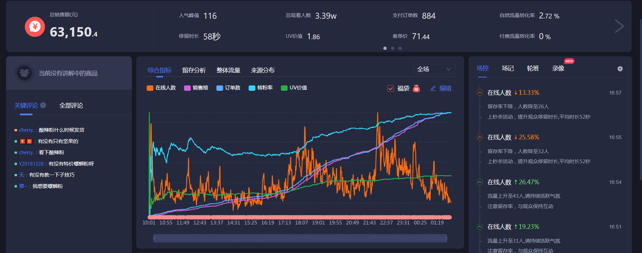Screen dimensions: 642x253
Task: Click the 停留时长 value 58秒
Action: tap(212, 37)
